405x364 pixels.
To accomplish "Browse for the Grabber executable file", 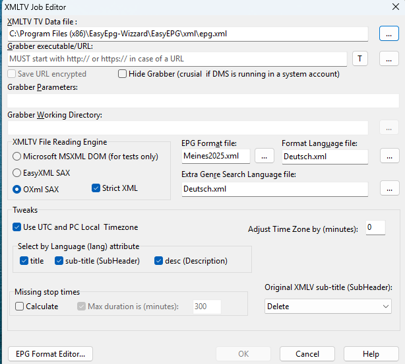I will (x=389, y=59).
